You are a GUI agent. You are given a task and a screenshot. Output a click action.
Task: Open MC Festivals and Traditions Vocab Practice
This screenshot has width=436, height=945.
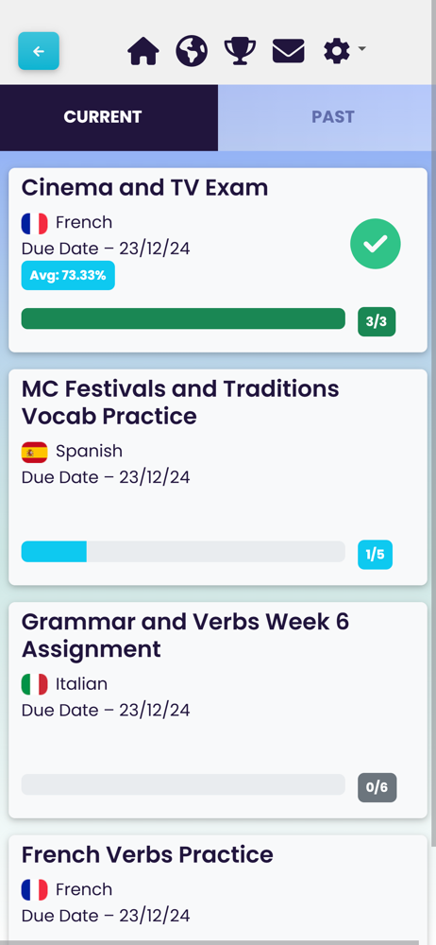pos(217,477)
